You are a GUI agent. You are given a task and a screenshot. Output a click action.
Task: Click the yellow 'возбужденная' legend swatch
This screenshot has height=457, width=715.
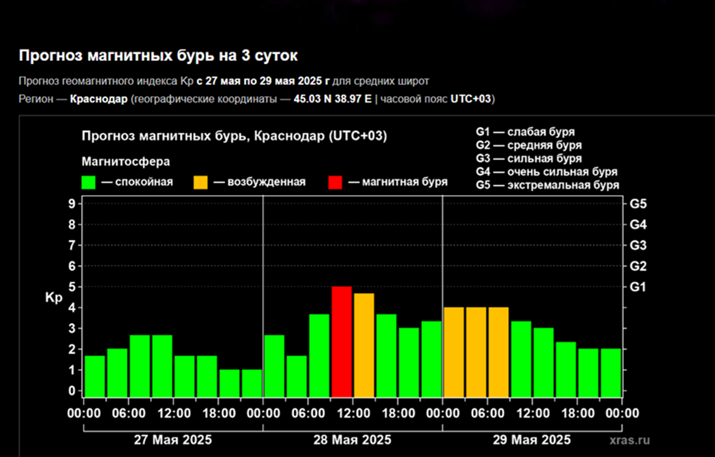click(x=202, y=182)
